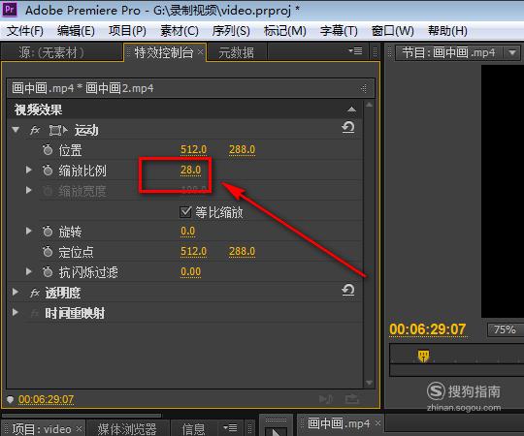This screenshot has width=524, height=436.
Task: Edit the 缩放比例 value 28.0
Action: 191,171
